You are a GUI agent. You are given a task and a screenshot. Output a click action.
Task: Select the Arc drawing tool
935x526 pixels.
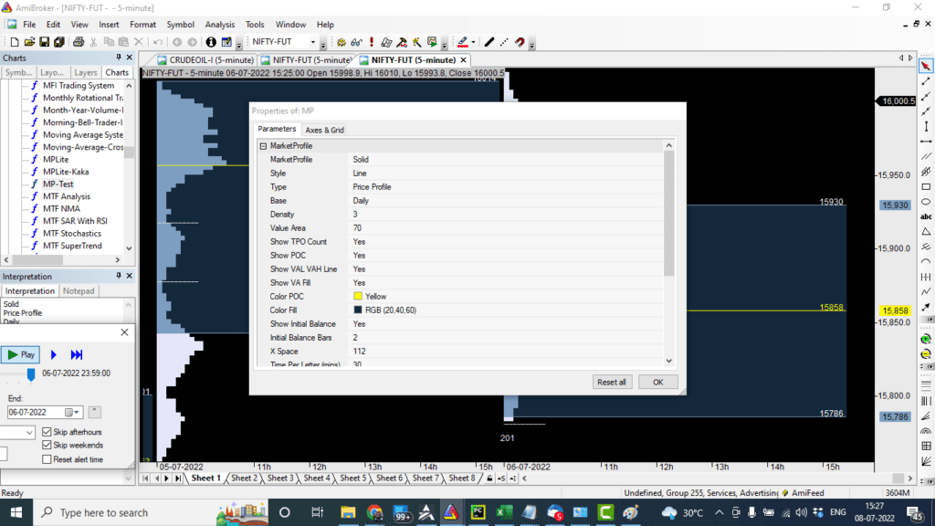pos(926,262)
